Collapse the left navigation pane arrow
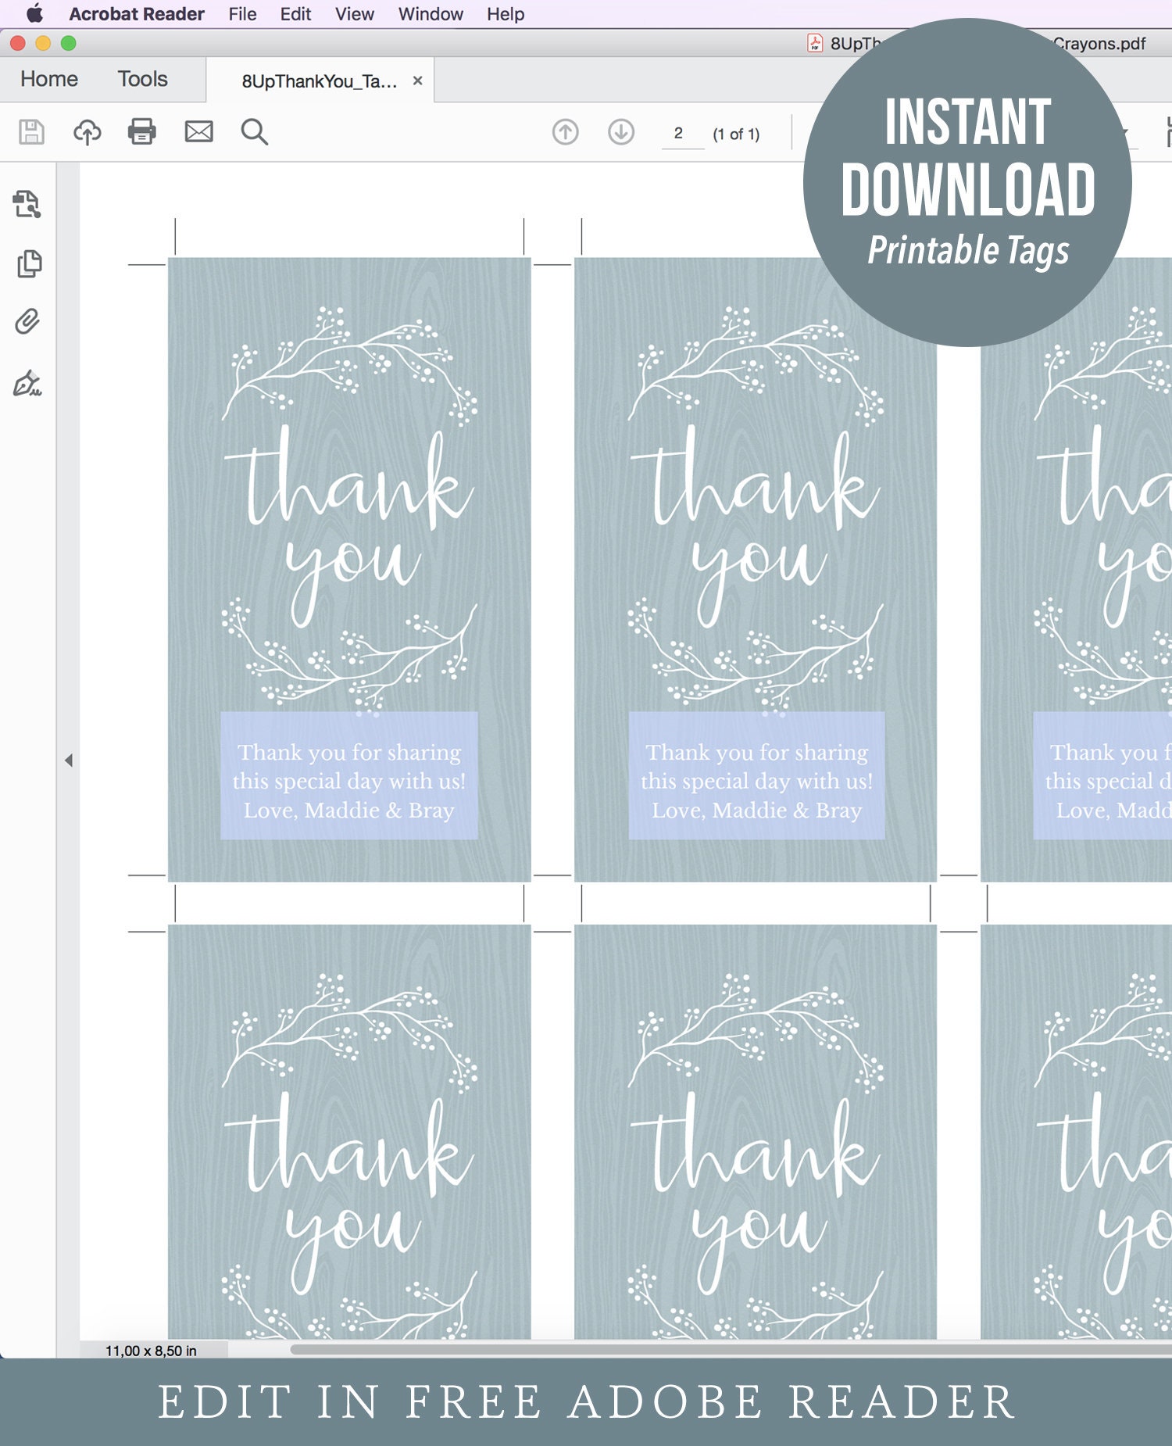 [x=69, y=760]
